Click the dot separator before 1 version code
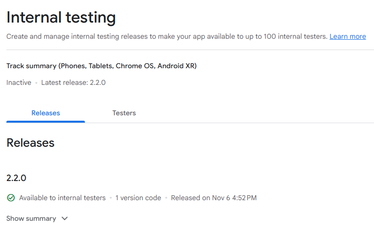 point(110,198)
